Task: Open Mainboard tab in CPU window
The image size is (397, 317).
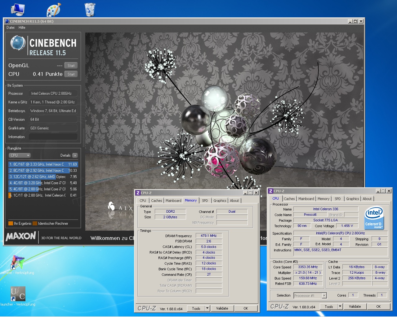Action: [306, 199]
